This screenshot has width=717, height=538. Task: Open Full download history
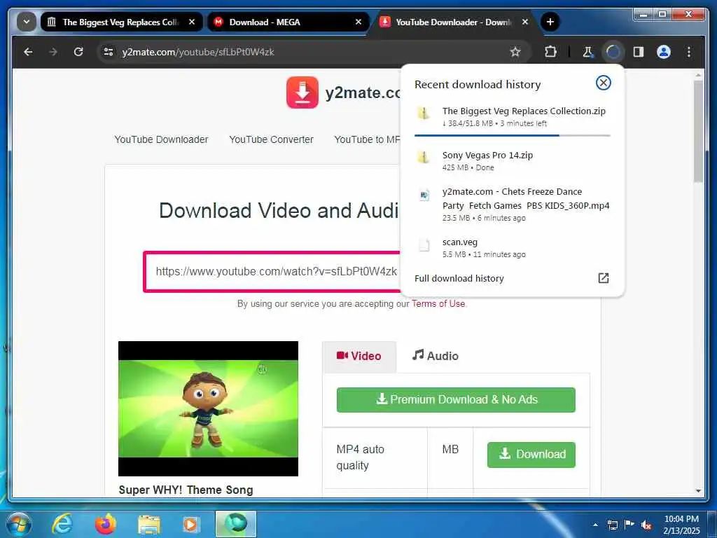click(459, 278)
